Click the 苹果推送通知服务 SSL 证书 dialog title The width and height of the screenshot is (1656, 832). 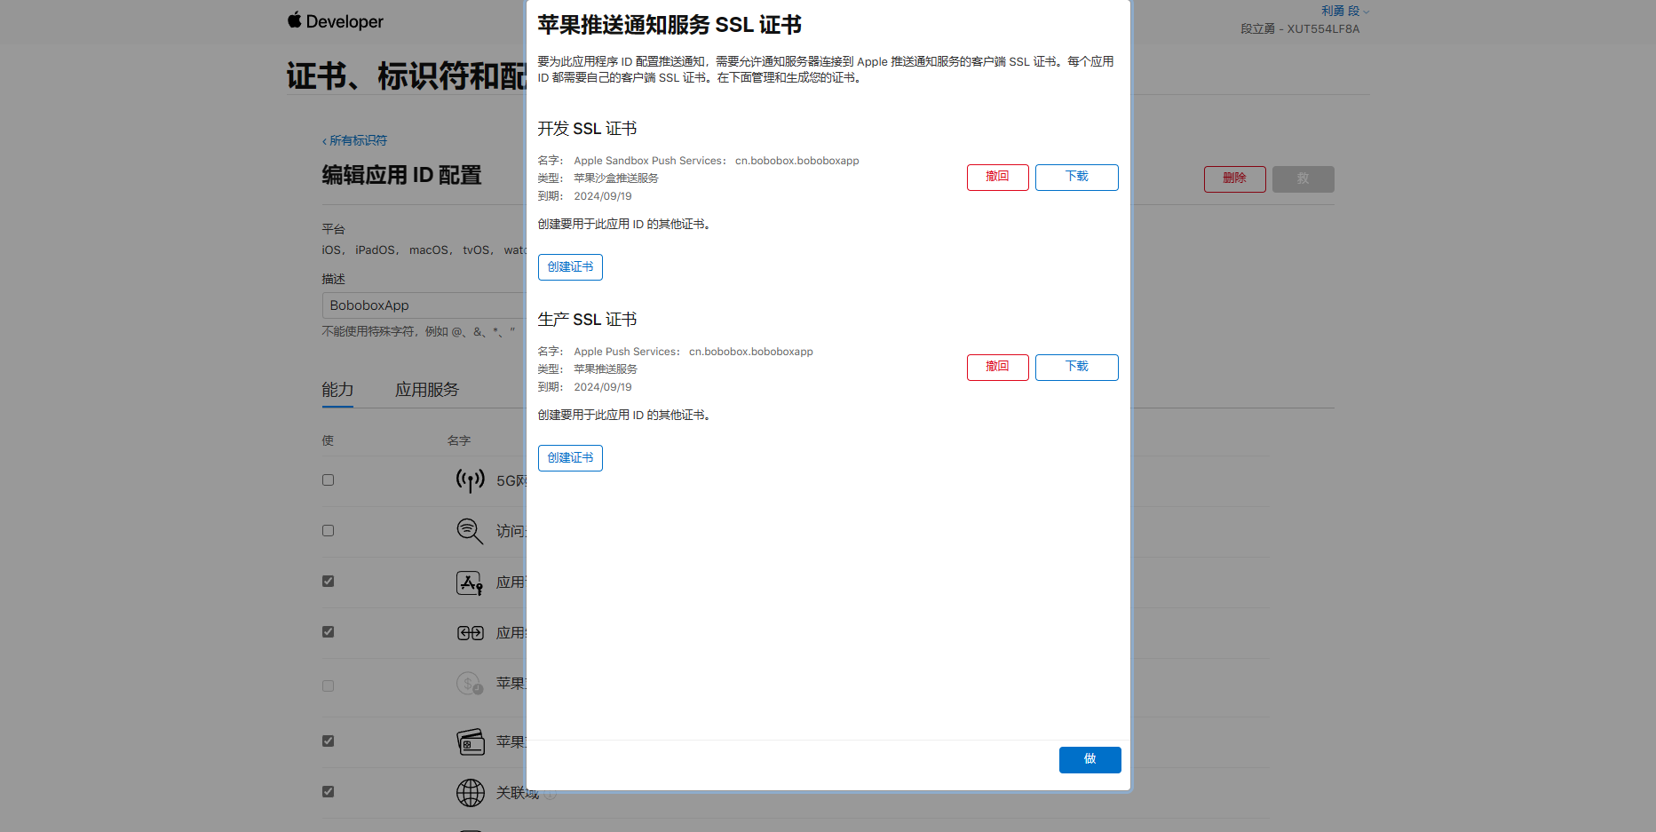tap(670, 25)
